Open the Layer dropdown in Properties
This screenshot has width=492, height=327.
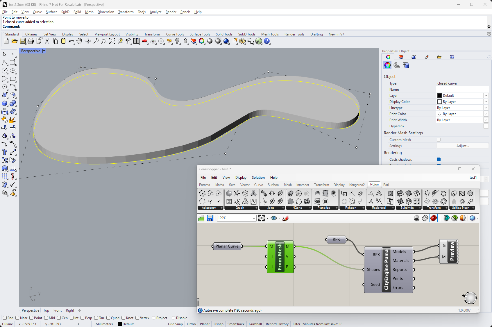(486, 96)
